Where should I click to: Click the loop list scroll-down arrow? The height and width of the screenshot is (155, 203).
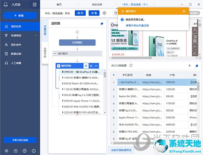(x=105, y=112)
